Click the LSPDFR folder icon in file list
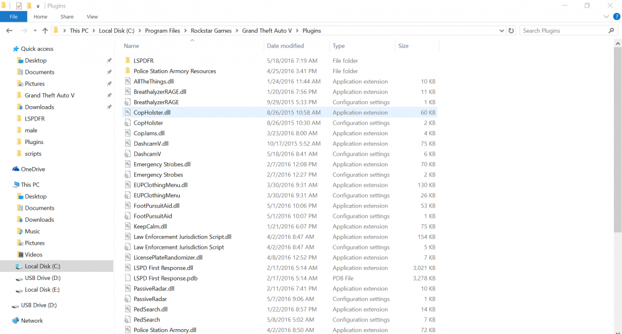Screen dimensions: 622x334 click(x=128, y=61)
